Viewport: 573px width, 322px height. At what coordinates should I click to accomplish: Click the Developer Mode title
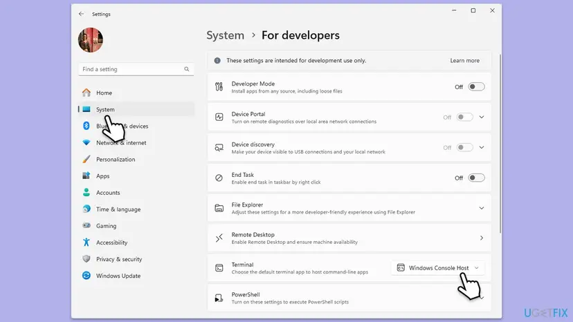[253, 84]
